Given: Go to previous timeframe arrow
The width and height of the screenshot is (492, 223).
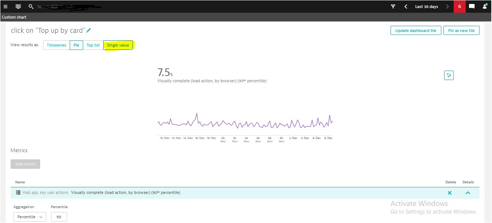Looking at the screenshot, I should tap(405, 7).
